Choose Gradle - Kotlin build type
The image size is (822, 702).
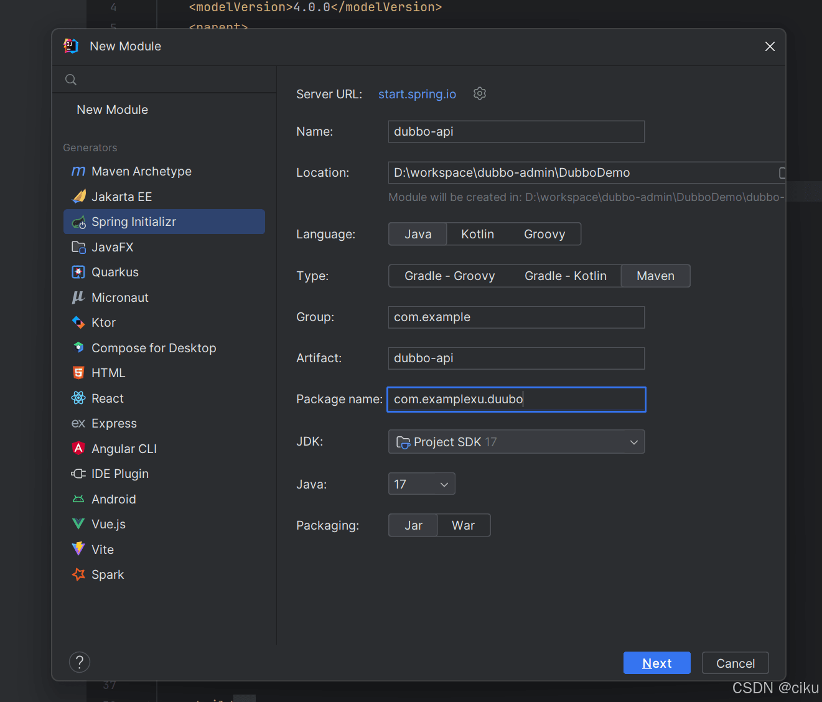(565, 276)
